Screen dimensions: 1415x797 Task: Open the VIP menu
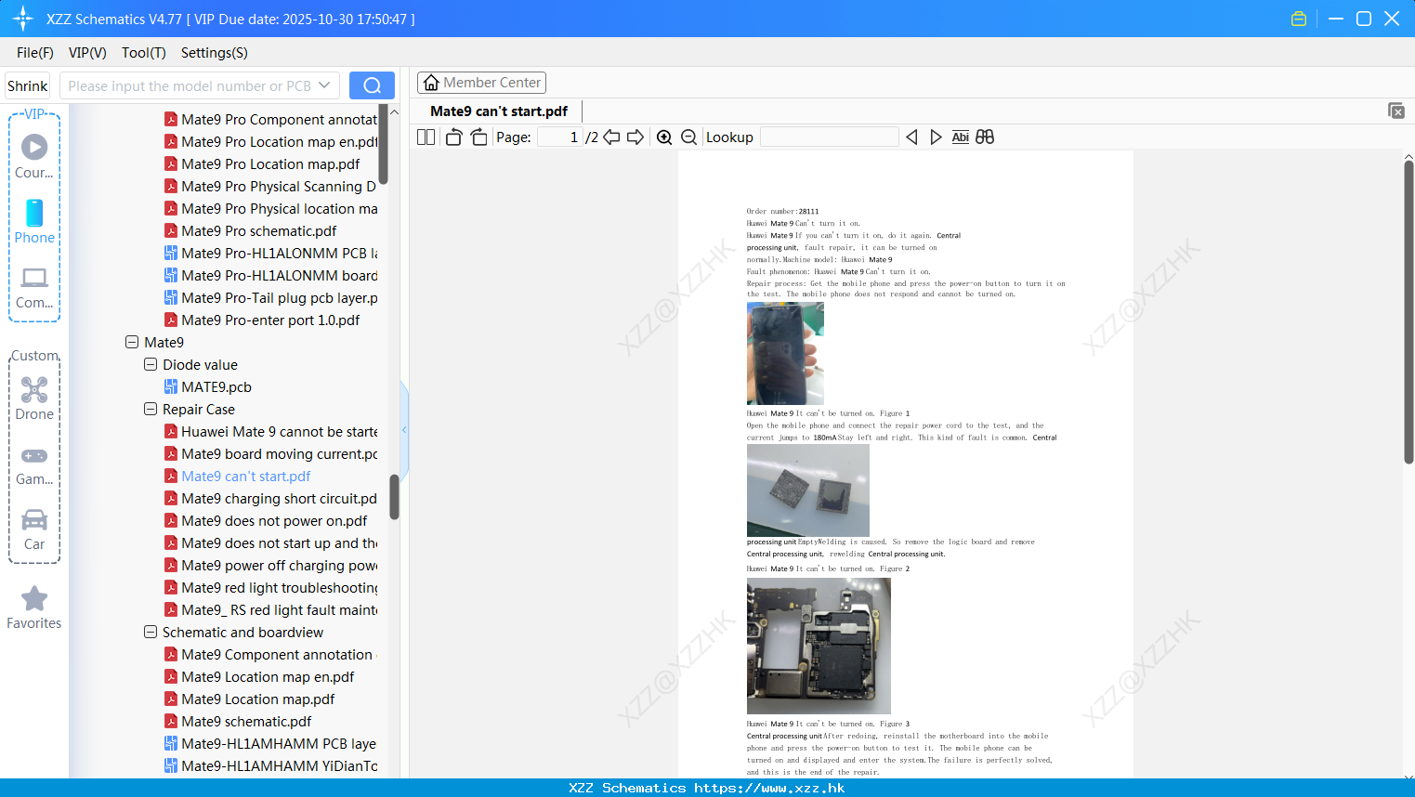tap(87, 53)
